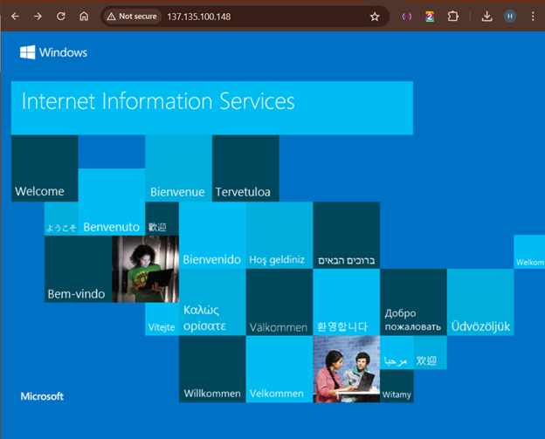Click the Not secure warning badge
Image resolution: width=545 pixels, height=439 pixels.
pyautogui.click(x=132, y=17)
